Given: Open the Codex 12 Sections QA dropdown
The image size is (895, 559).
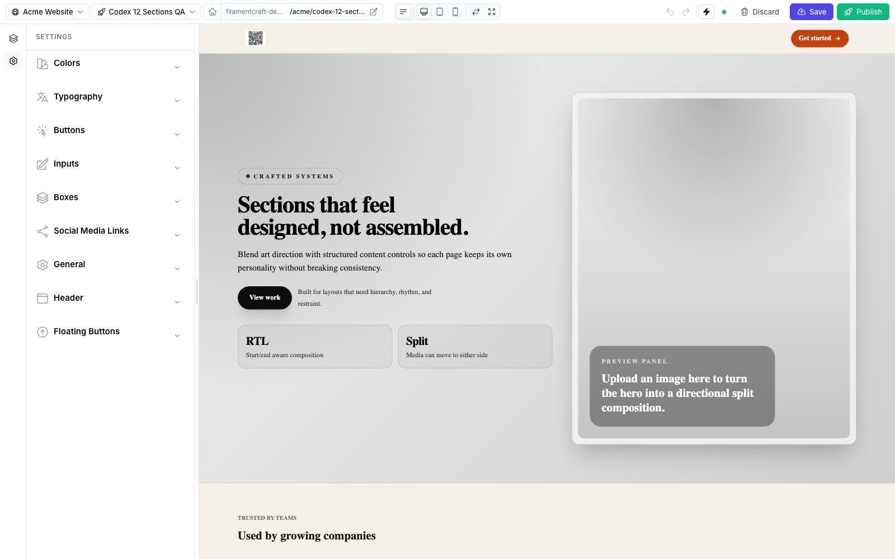Looking at the screenshot, I should [x=147, y=12].
